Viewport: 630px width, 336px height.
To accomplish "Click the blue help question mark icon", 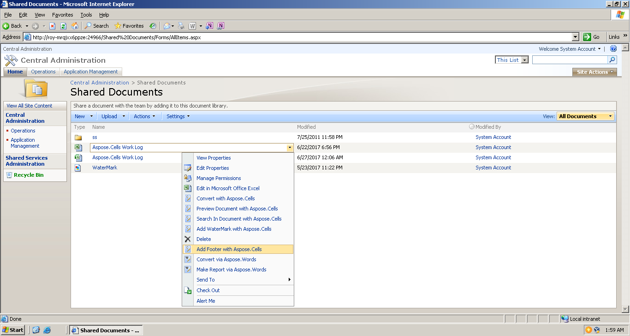I will [613, 49].
